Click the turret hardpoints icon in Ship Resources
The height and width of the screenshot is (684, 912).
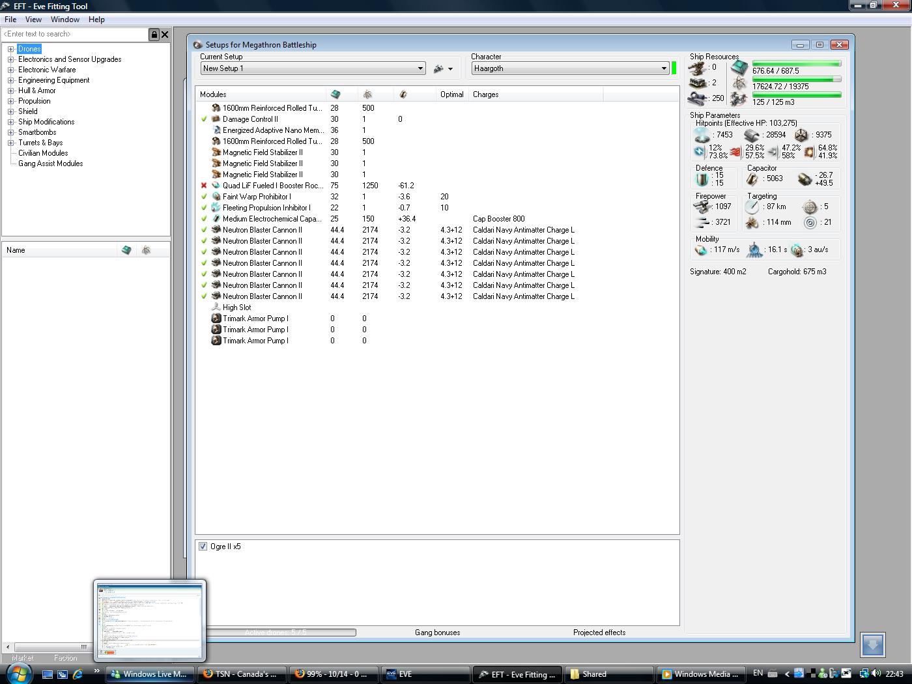[x=698, y=68]
